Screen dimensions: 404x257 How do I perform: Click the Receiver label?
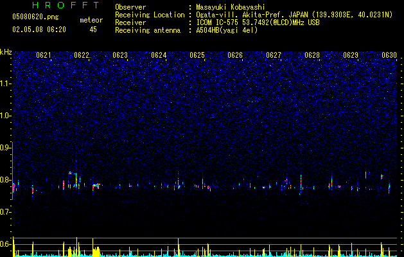coord(130,22)
